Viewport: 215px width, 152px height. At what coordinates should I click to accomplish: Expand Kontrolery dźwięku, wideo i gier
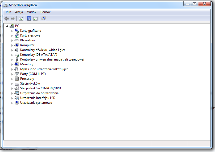pyautogui.click(x=12, y=50)
